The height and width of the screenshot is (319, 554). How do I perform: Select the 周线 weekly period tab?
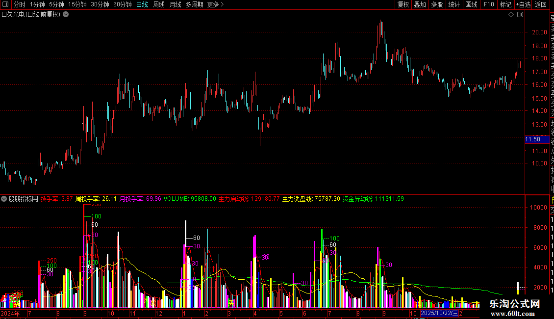point(159,4)
